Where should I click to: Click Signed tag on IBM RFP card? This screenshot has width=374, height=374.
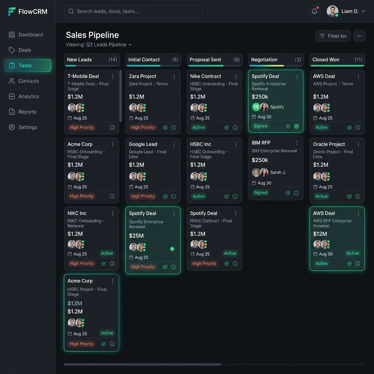click(260, 192)
